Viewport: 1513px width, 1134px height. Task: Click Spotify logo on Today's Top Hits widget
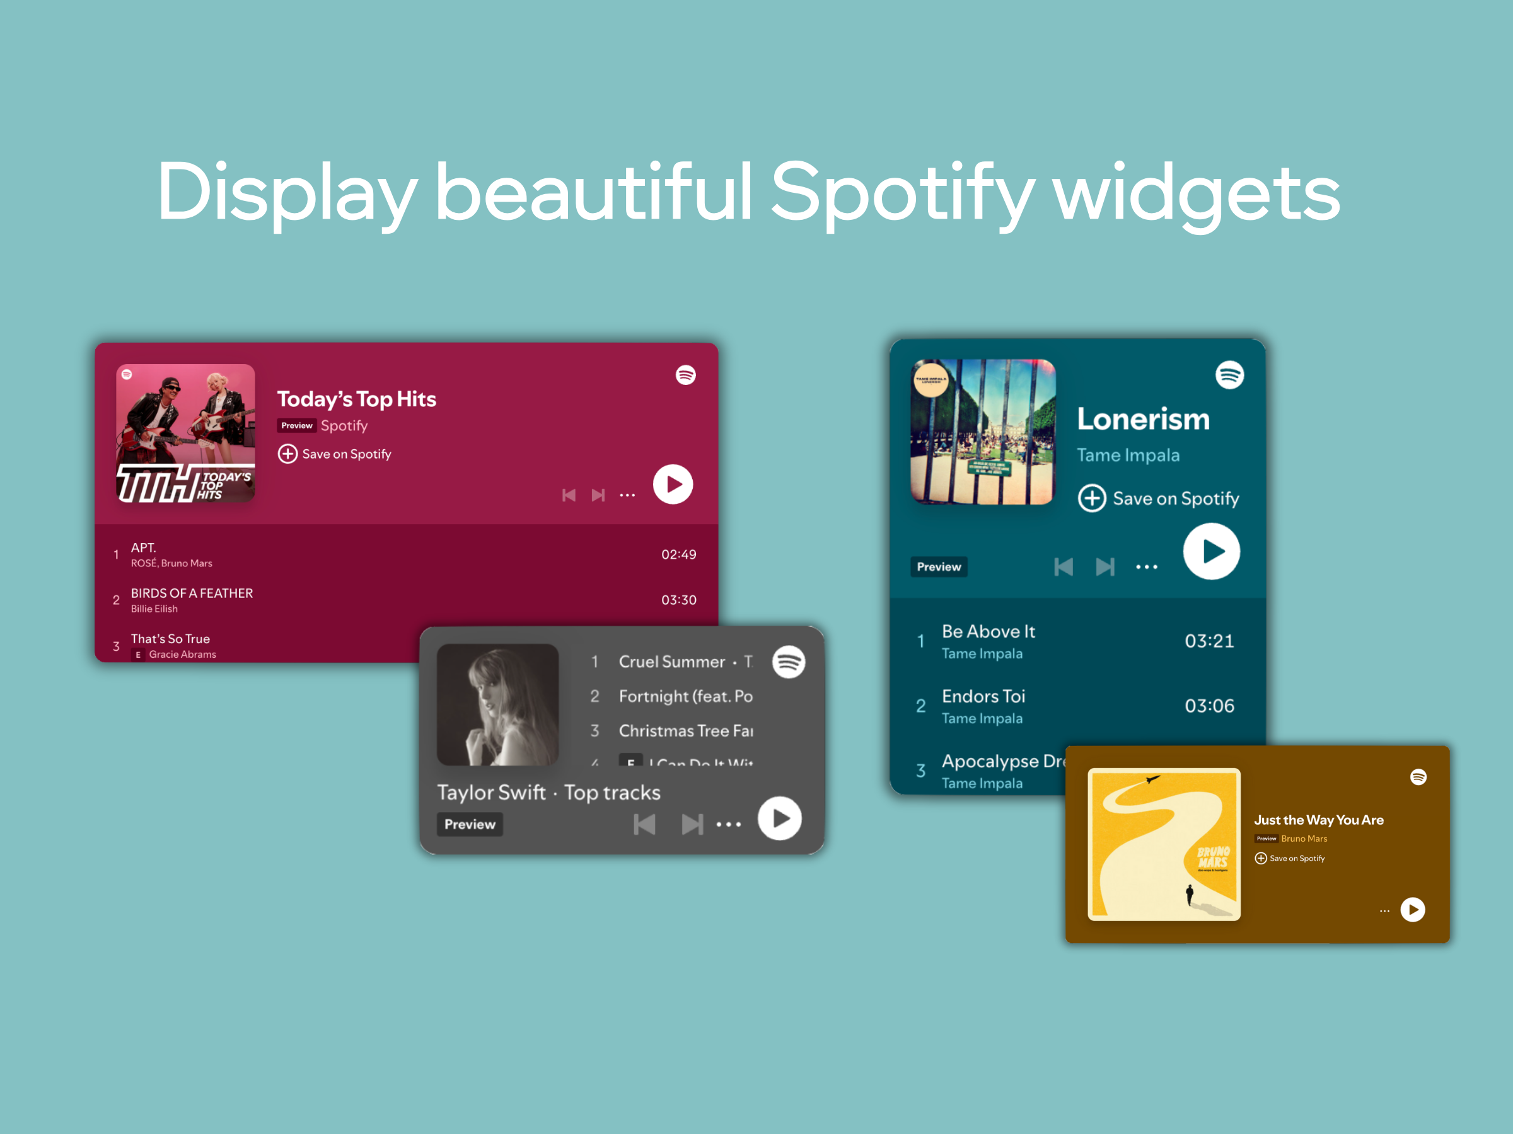click(x=685, y=375)
